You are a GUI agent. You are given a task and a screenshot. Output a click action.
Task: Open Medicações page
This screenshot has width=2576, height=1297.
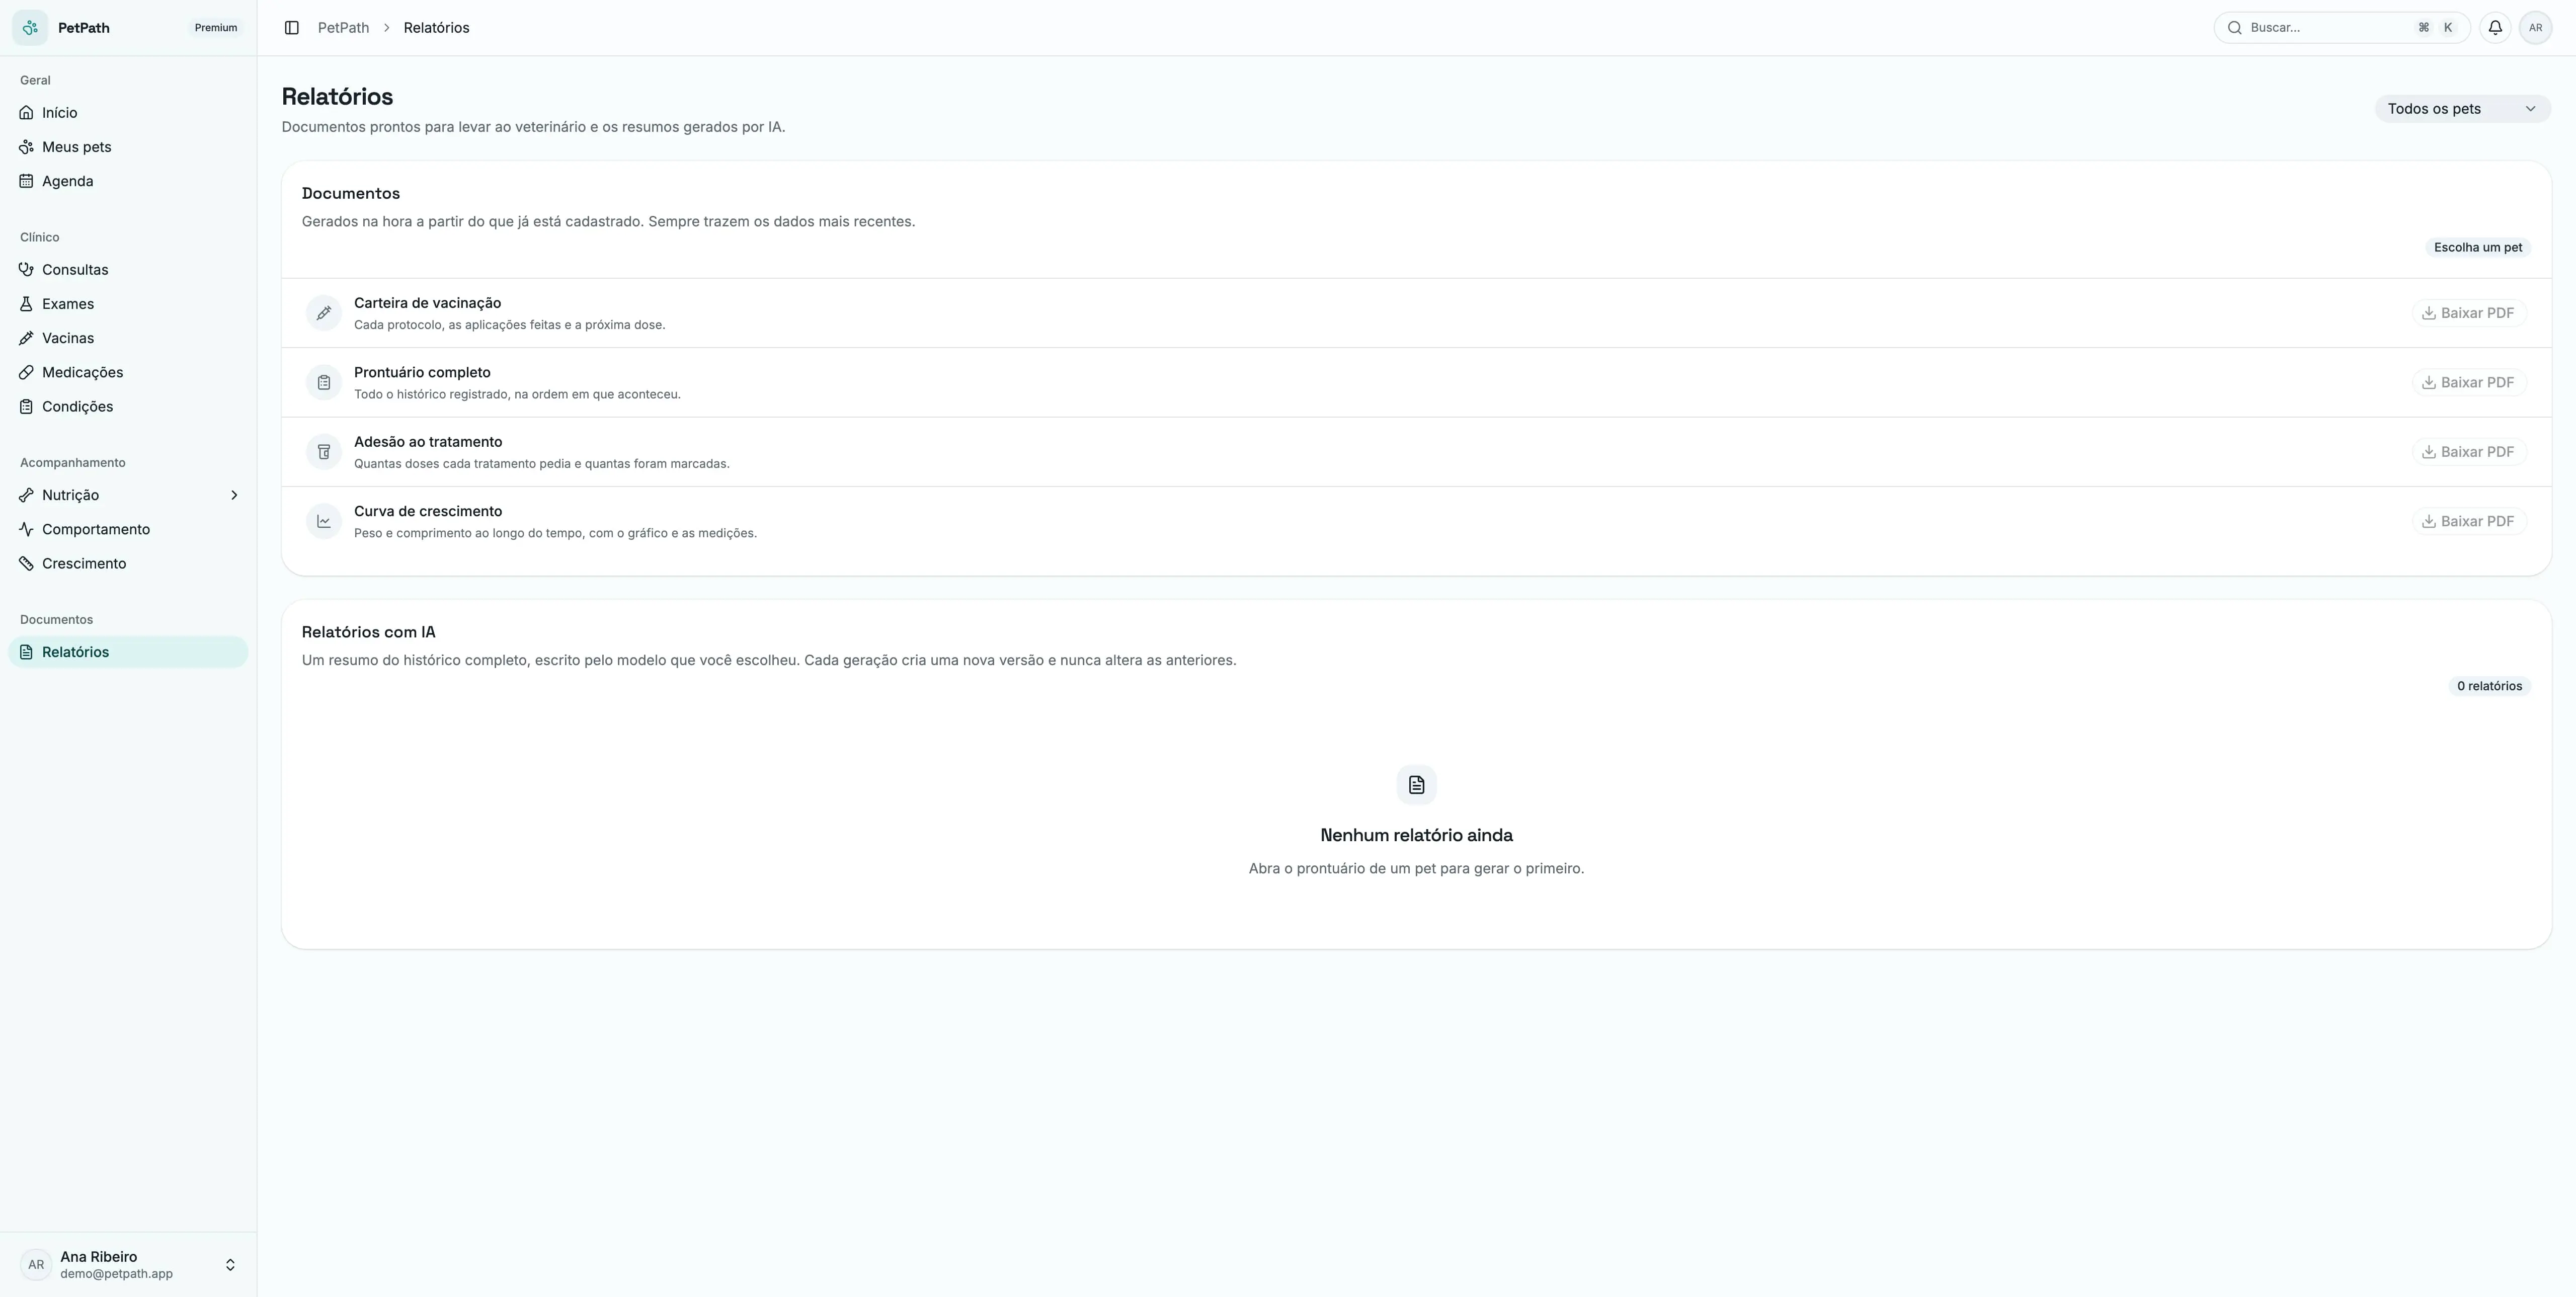click(128, 372)
